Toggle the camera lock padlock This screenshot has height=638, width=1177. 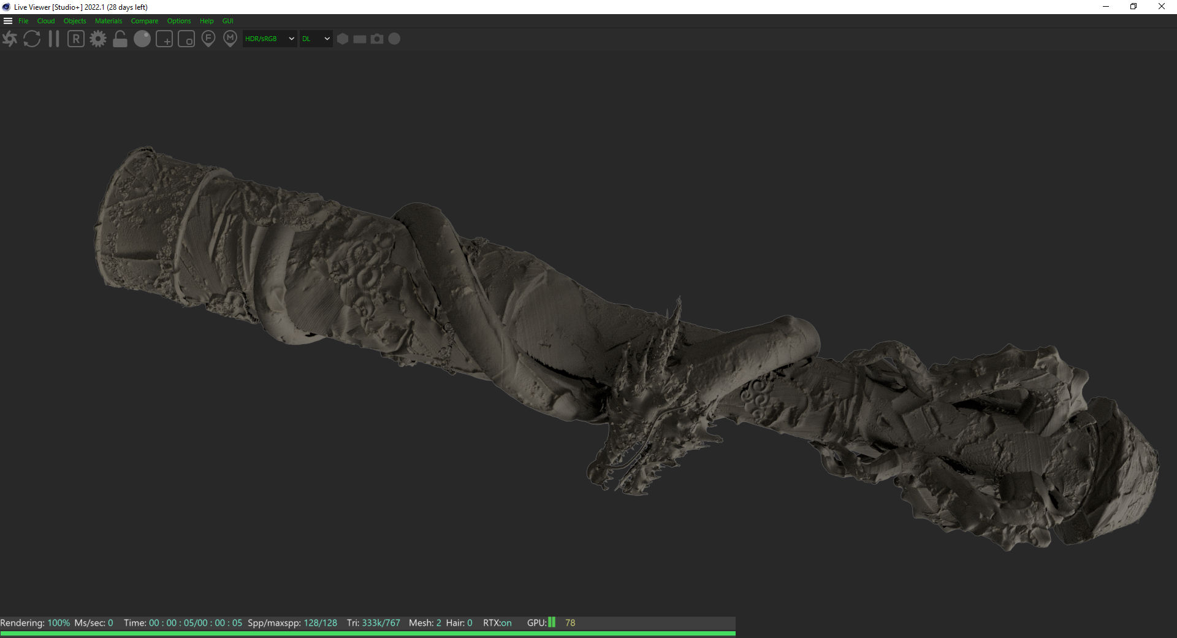point(120,39)
